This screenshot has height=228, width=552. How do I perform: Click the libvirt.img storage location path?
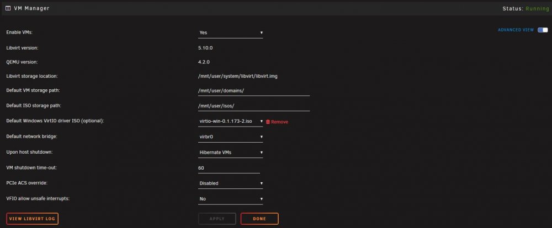tap(237, 76)
